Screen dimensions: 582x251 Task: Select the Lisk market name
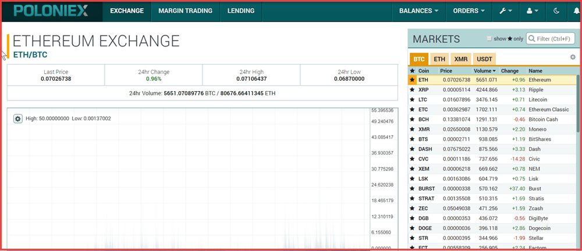pos(533,179)
